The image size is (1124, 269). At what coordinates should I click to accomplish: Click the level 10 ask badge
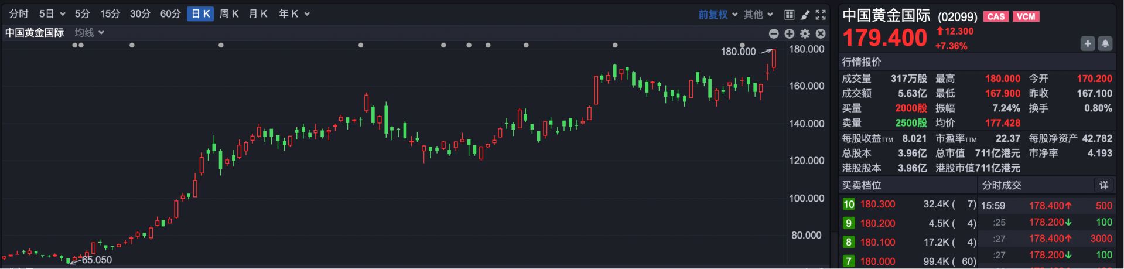point(849,204)
